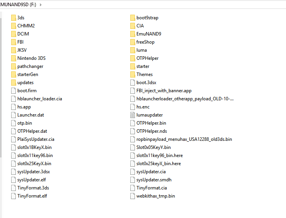286x218 pixels.
Task: Click the otp.bin file icon
Action: coord(13,123)
